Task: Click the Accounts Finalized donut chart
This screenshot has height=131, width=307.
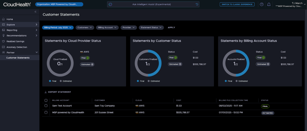Action: (236, 63)
